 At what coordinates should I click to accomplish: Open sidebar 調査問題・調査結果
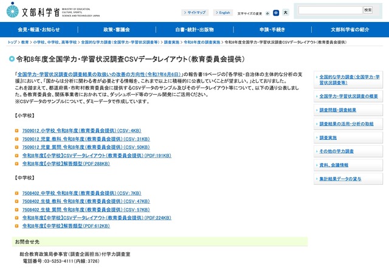point(348,110)
